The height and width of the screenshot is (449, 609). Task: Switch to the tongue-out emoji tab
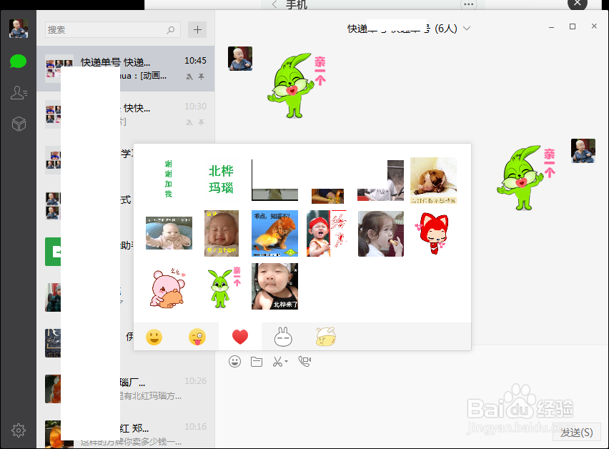coord(197,336)
